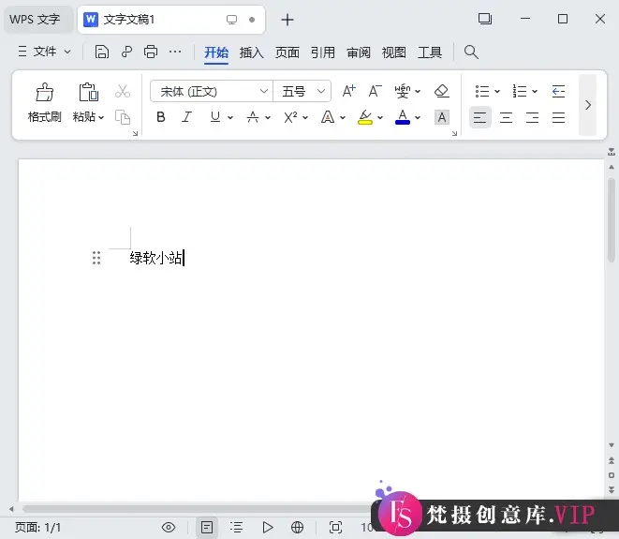This screenshot has width=619, height=539.
Task: Click the paragraph drag handle beside 绿软小站
Action: [96, 258]
